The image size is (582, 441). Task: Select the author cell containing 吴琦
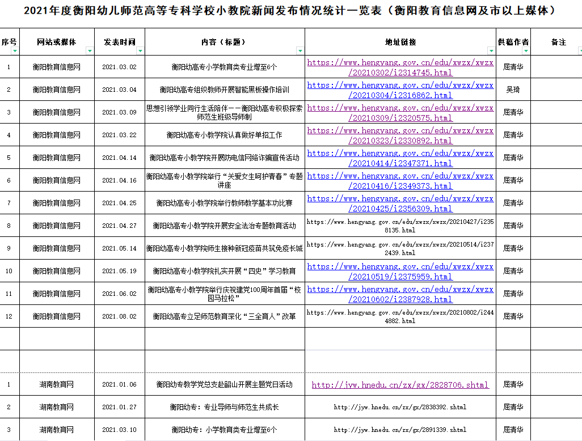click(x=513, y=90)
